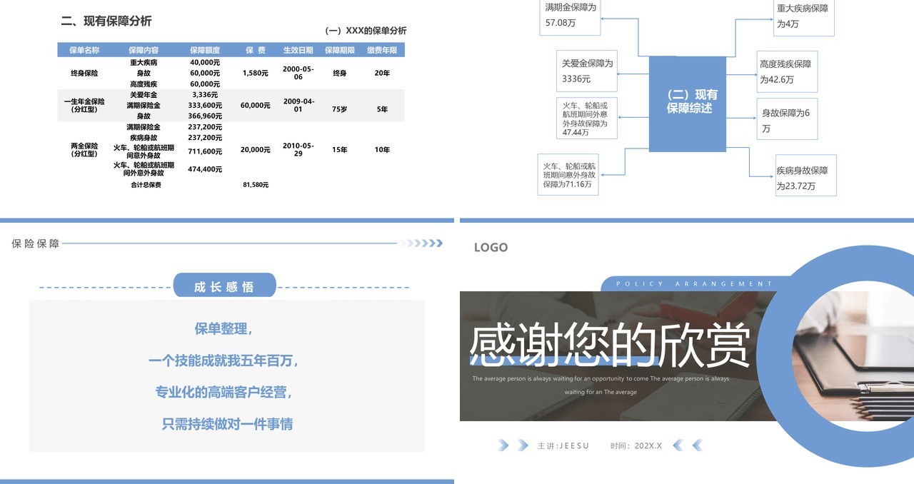Click the 生效日期 column header
The width and height of the screenshot is (914, 484).
click(x=298, y=50)
